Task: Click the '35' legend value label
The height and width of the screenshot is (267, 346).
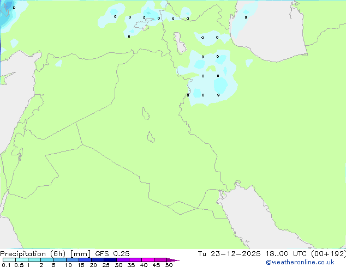Action: pyautogui.click(x=131, y=265)
